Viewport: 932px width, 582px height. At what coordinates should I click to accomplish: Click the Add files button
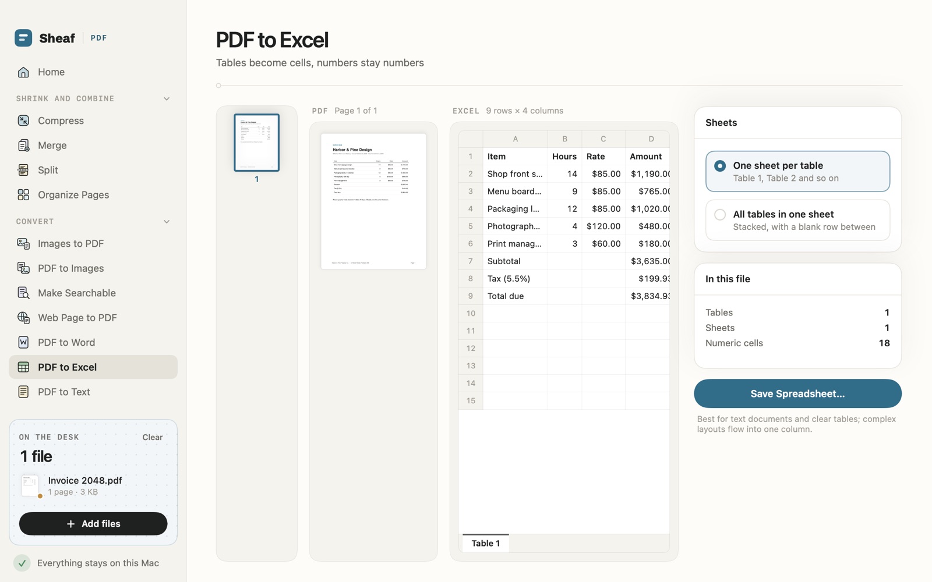click(93, 524)
